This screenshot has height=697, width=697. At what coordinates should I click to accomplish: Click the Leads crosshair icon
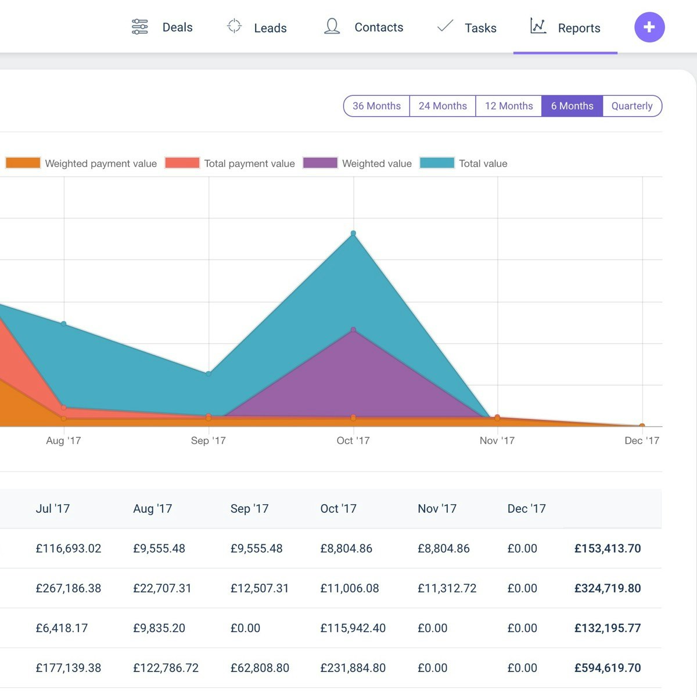[x=234, y=26]
